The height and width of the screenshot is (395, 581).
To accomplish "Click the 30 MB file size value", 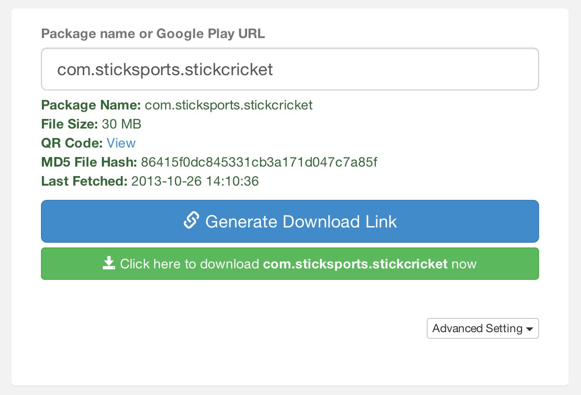I will coord(121,124).
